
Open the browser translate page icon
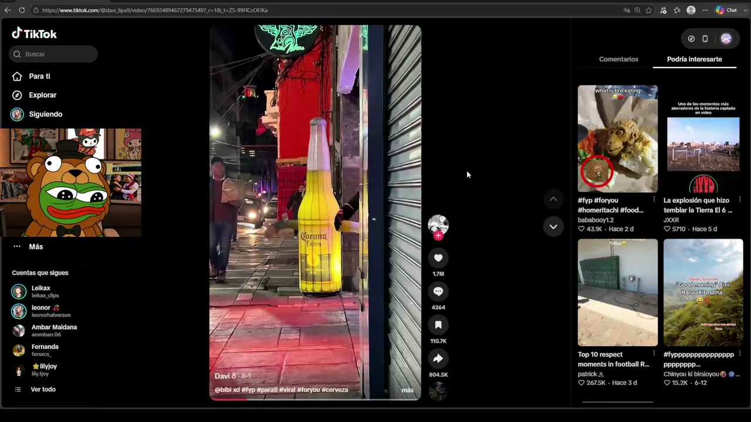click(x=627, y=10)
